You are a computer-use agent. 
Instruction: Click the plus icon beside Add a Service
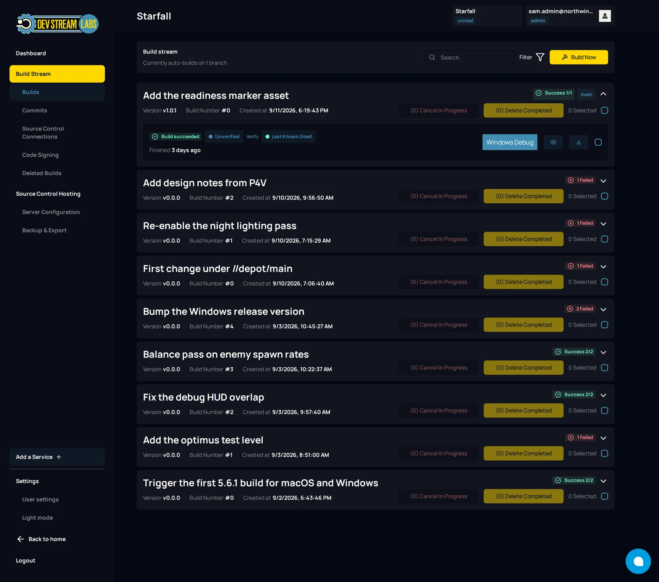pyautogui.click(x=59, y=457)
